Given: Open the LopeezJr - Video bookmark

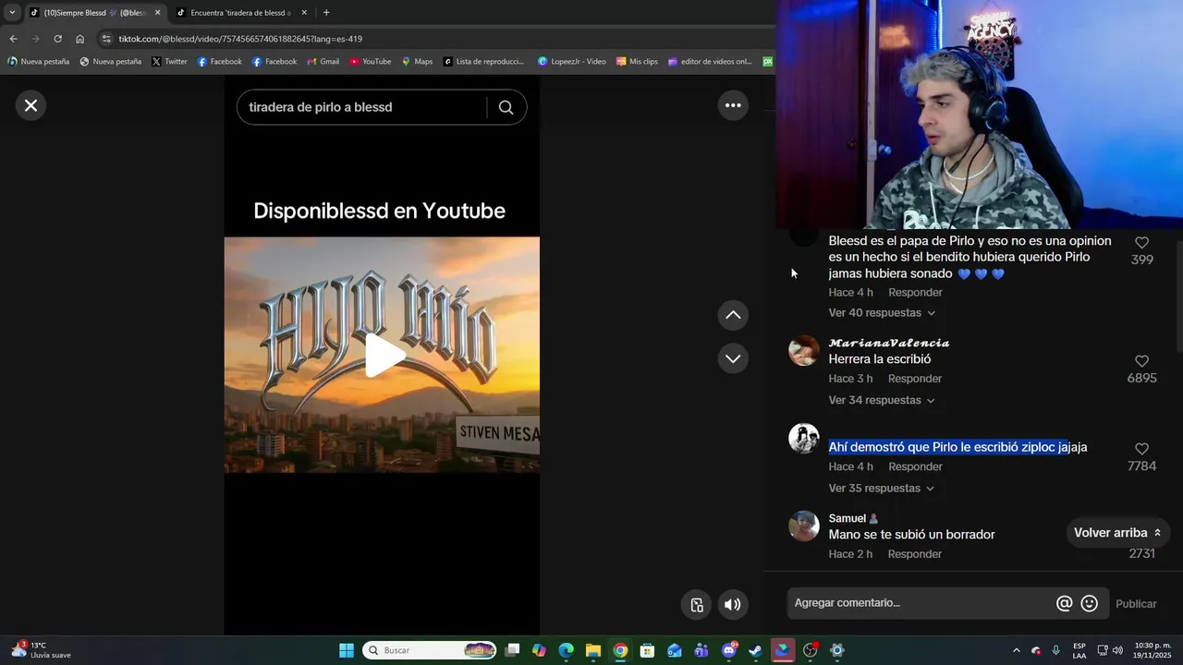Looking at the screenshot, I should point(572,62).
